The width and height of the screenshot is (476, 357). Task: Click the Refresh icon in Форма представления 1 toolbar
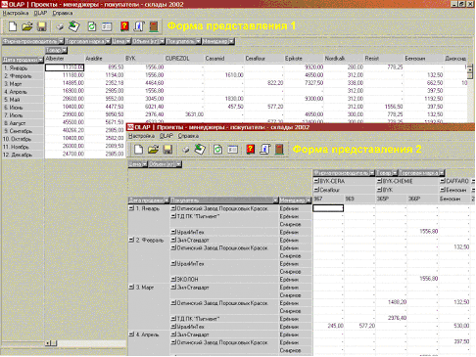click(x=92, y=26)
